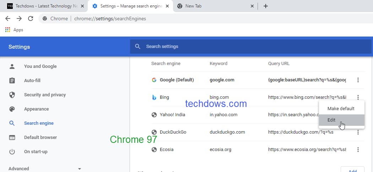Image resolution: width=373 pixels, height=172 pixels.
Task: Click the Query URL column header
Action: pos(279,64)
